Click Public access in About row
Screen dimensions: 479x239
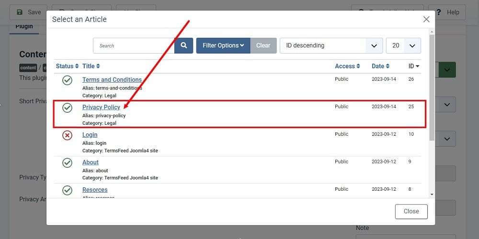[342, 161]
